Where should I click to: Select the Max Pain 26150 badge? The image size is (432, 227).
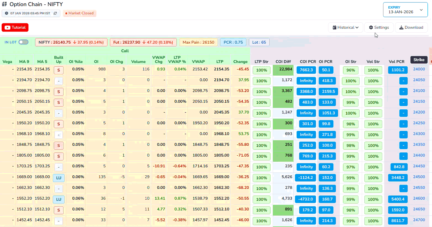[198, 42]
